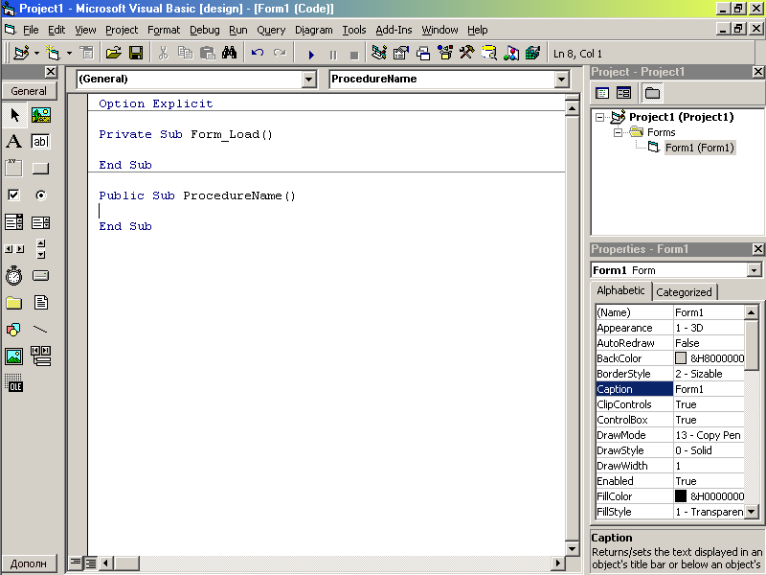The height and width of the screenshot is (575, 766).
Task: Select the Frame control tool
Action: pos(13,169)
